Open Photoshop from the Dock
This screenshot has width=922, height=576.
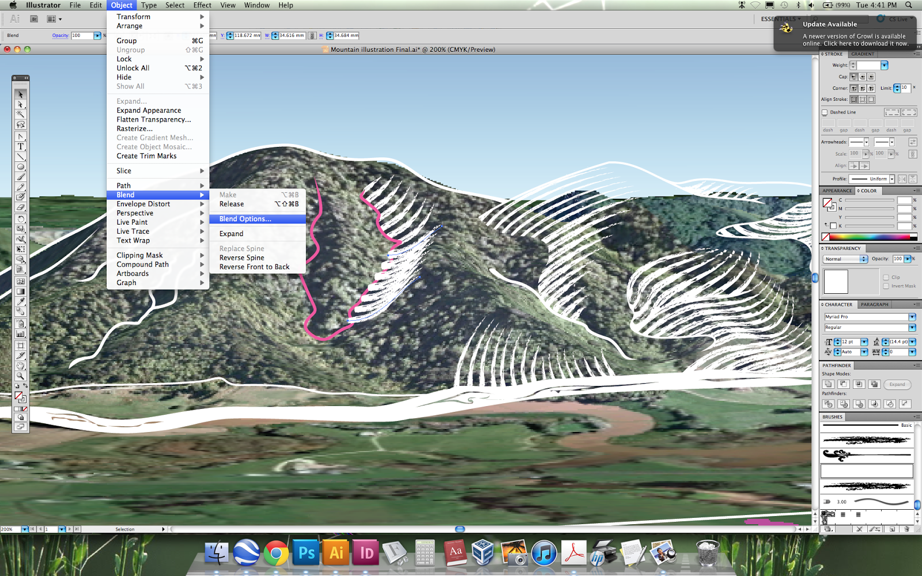306,553
